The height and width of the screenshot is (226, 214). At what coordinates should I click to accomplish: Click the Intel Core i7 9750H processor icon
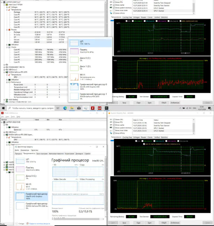coord(7,5)
